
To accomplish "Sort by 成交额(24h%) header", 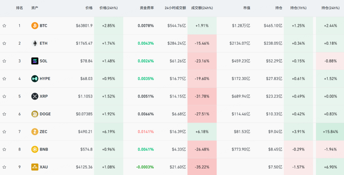I will coord(202,8).
